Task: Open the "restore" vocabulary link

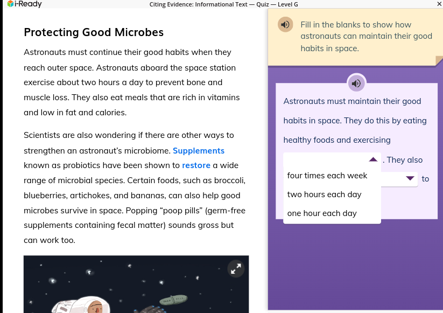Action: [x=196, y=165]
